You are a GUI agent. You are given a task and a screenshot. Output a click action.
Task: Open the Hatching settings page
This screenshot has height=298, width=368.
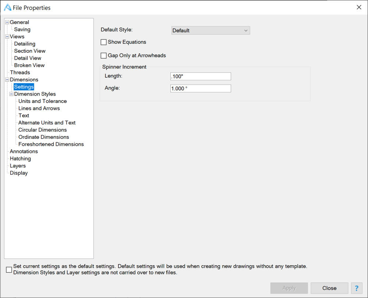pyautogui.click(x=20, y=159)
